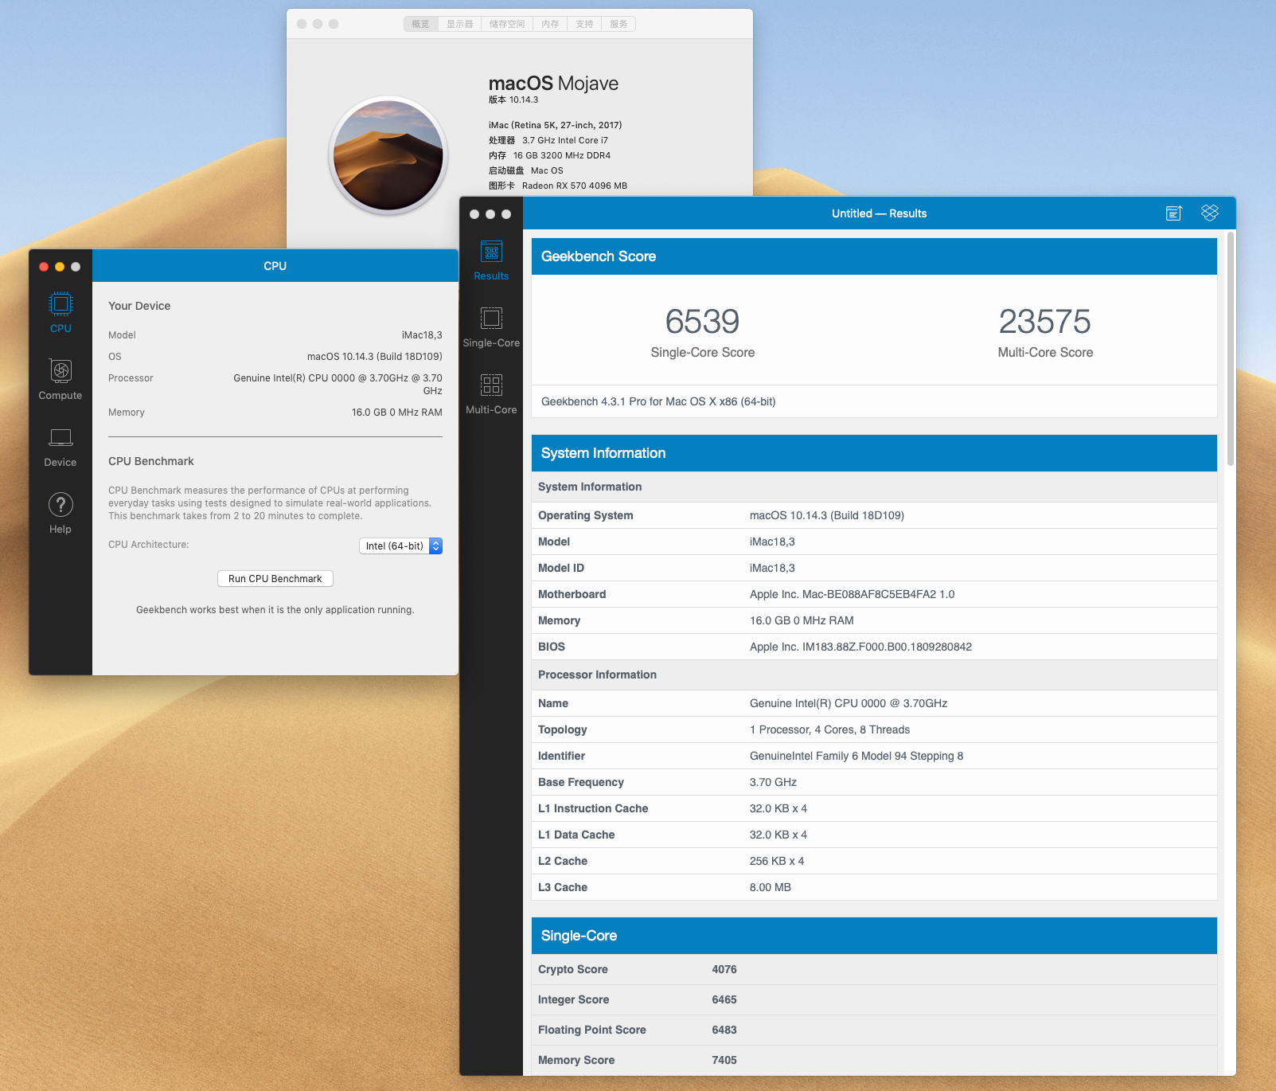Open the Compute benchmark section
The height and width of the screenshot is (1091, 1276).
[60, 379]
